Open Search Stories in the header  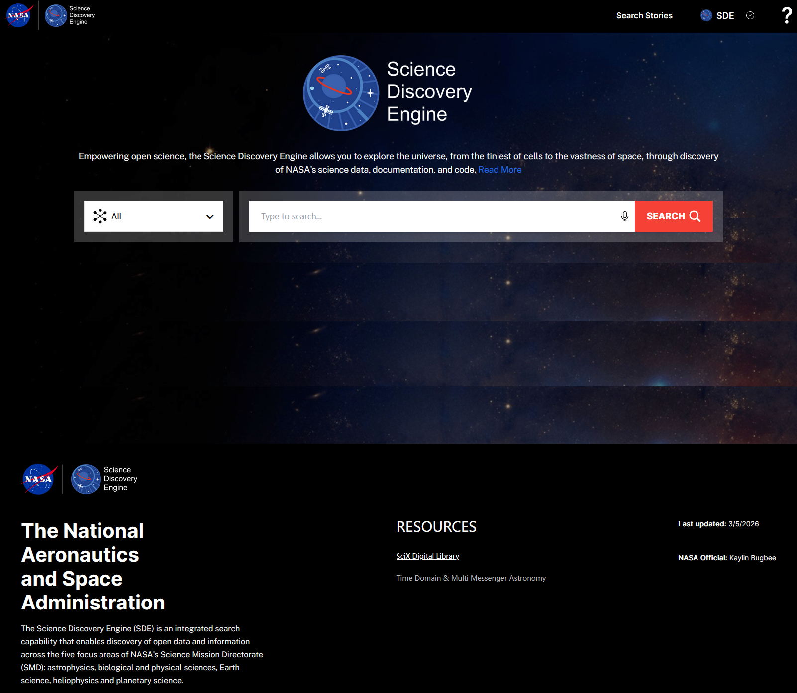pyautogui.click(x=644, y=15)
